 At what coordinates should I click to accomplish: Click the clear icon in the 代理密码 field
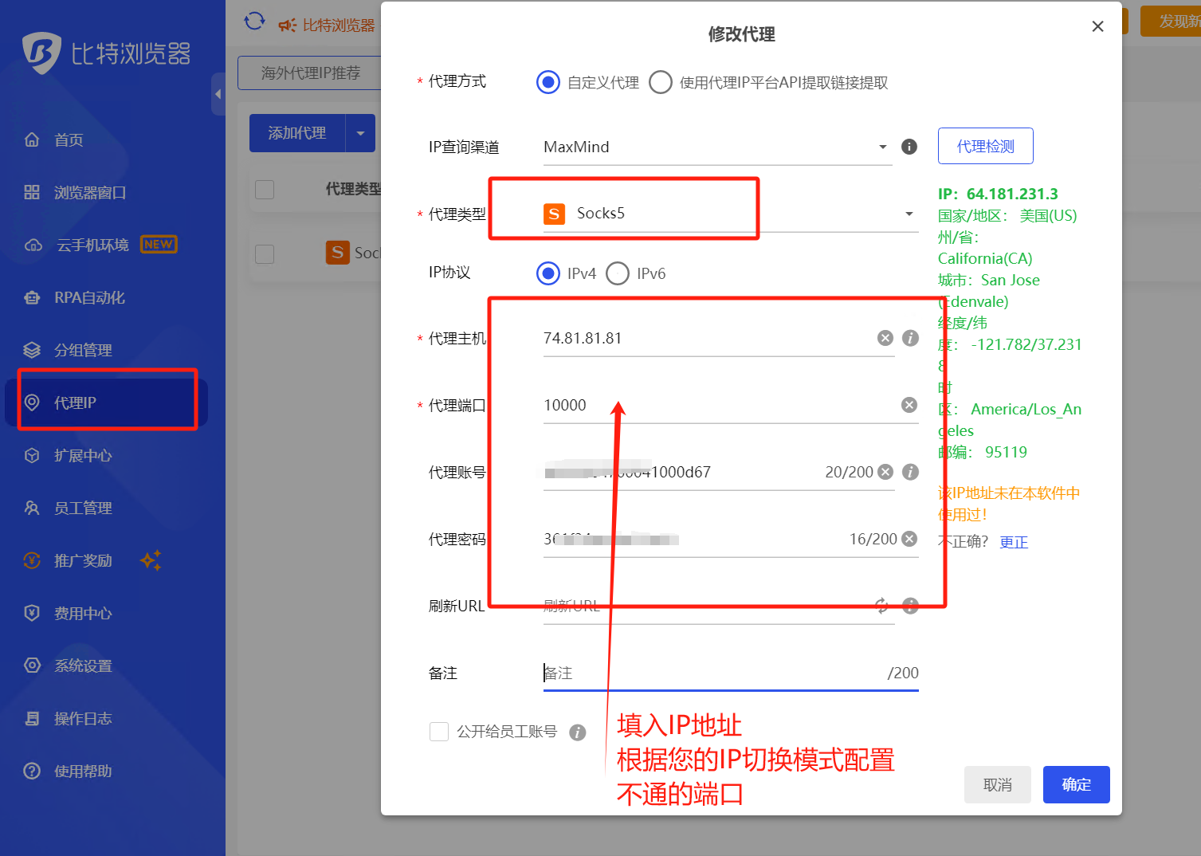click(x=909, y=539)
